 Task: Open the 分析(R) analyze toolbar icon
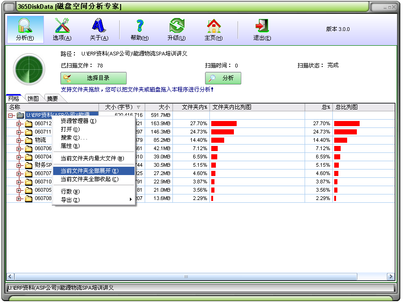pyautogui.click(x=25, y=30)
